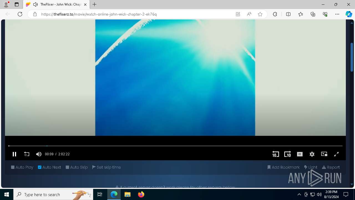The image size is (355, 200).
Task: Close the TheFlixer browser tab
Action: [x=85, y=4]
